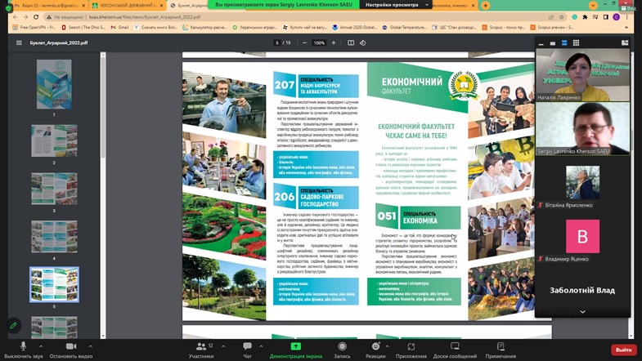Open the Чат chat panel
This screenshot has width=642, height=361.
(x=247, y=350)
